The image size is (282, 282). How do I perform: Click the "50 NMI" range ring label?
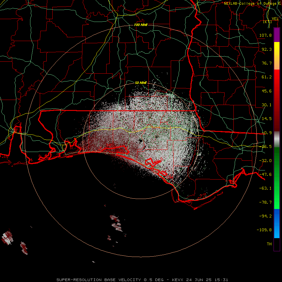(x=141, y=83)
